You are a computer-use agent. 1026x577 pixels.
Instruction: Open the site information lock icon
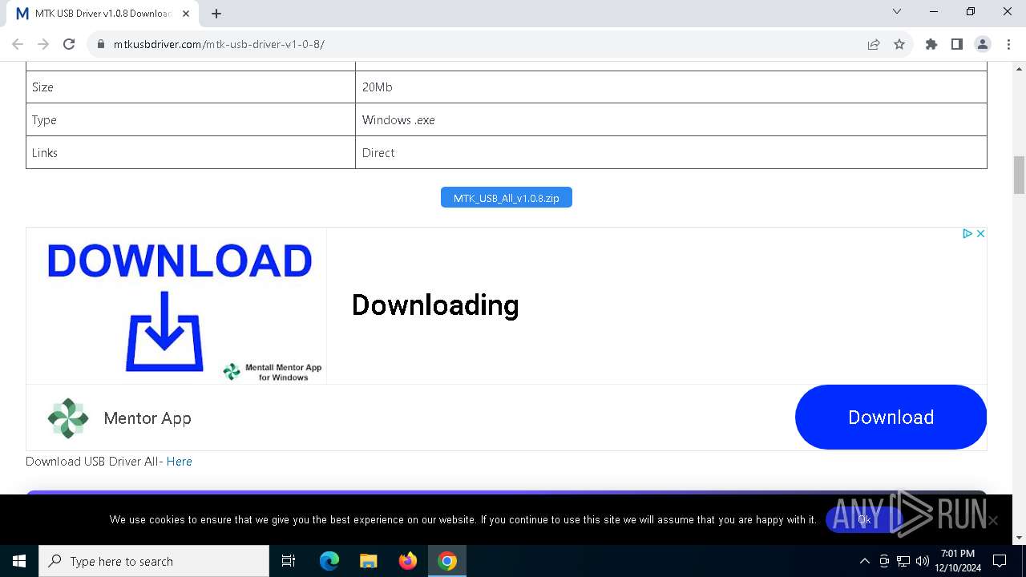pyautogui.click(x=101, y=44)
